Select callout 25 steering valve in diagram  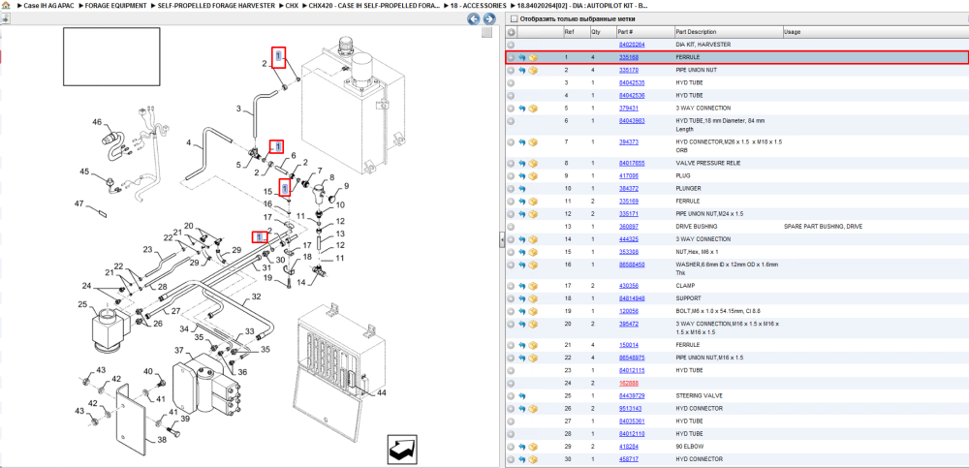coord(82,304)
